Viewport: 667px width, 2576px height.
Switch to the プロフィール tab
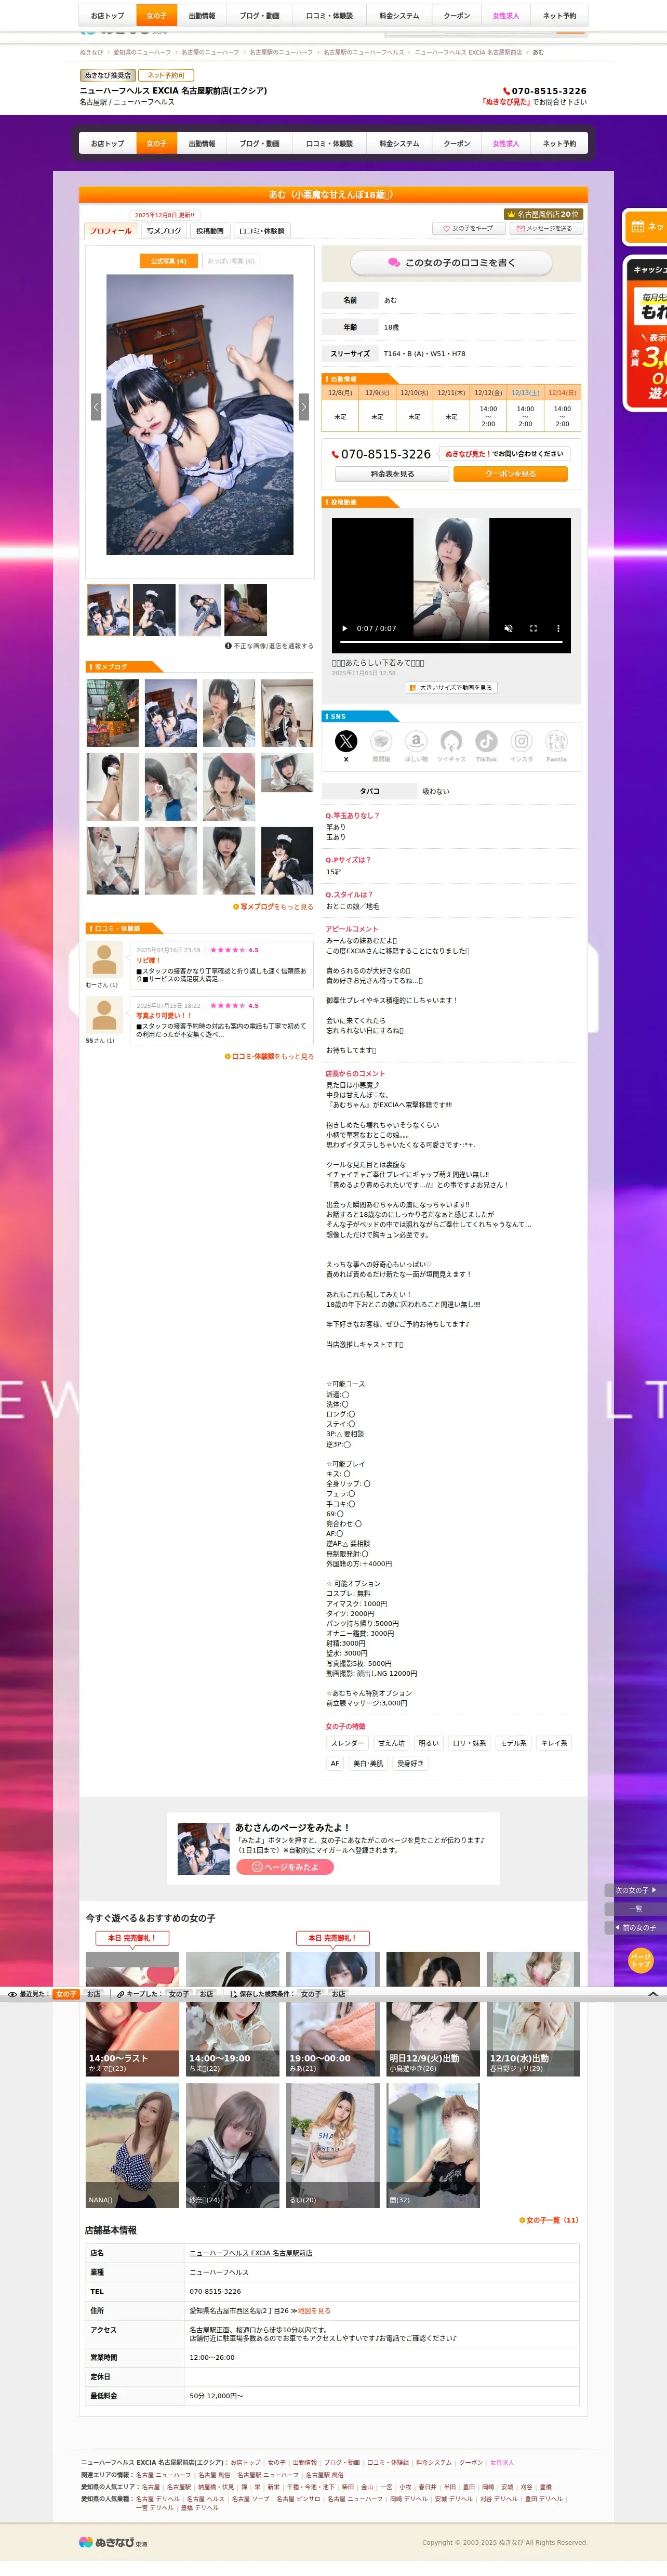pos(110,230)
